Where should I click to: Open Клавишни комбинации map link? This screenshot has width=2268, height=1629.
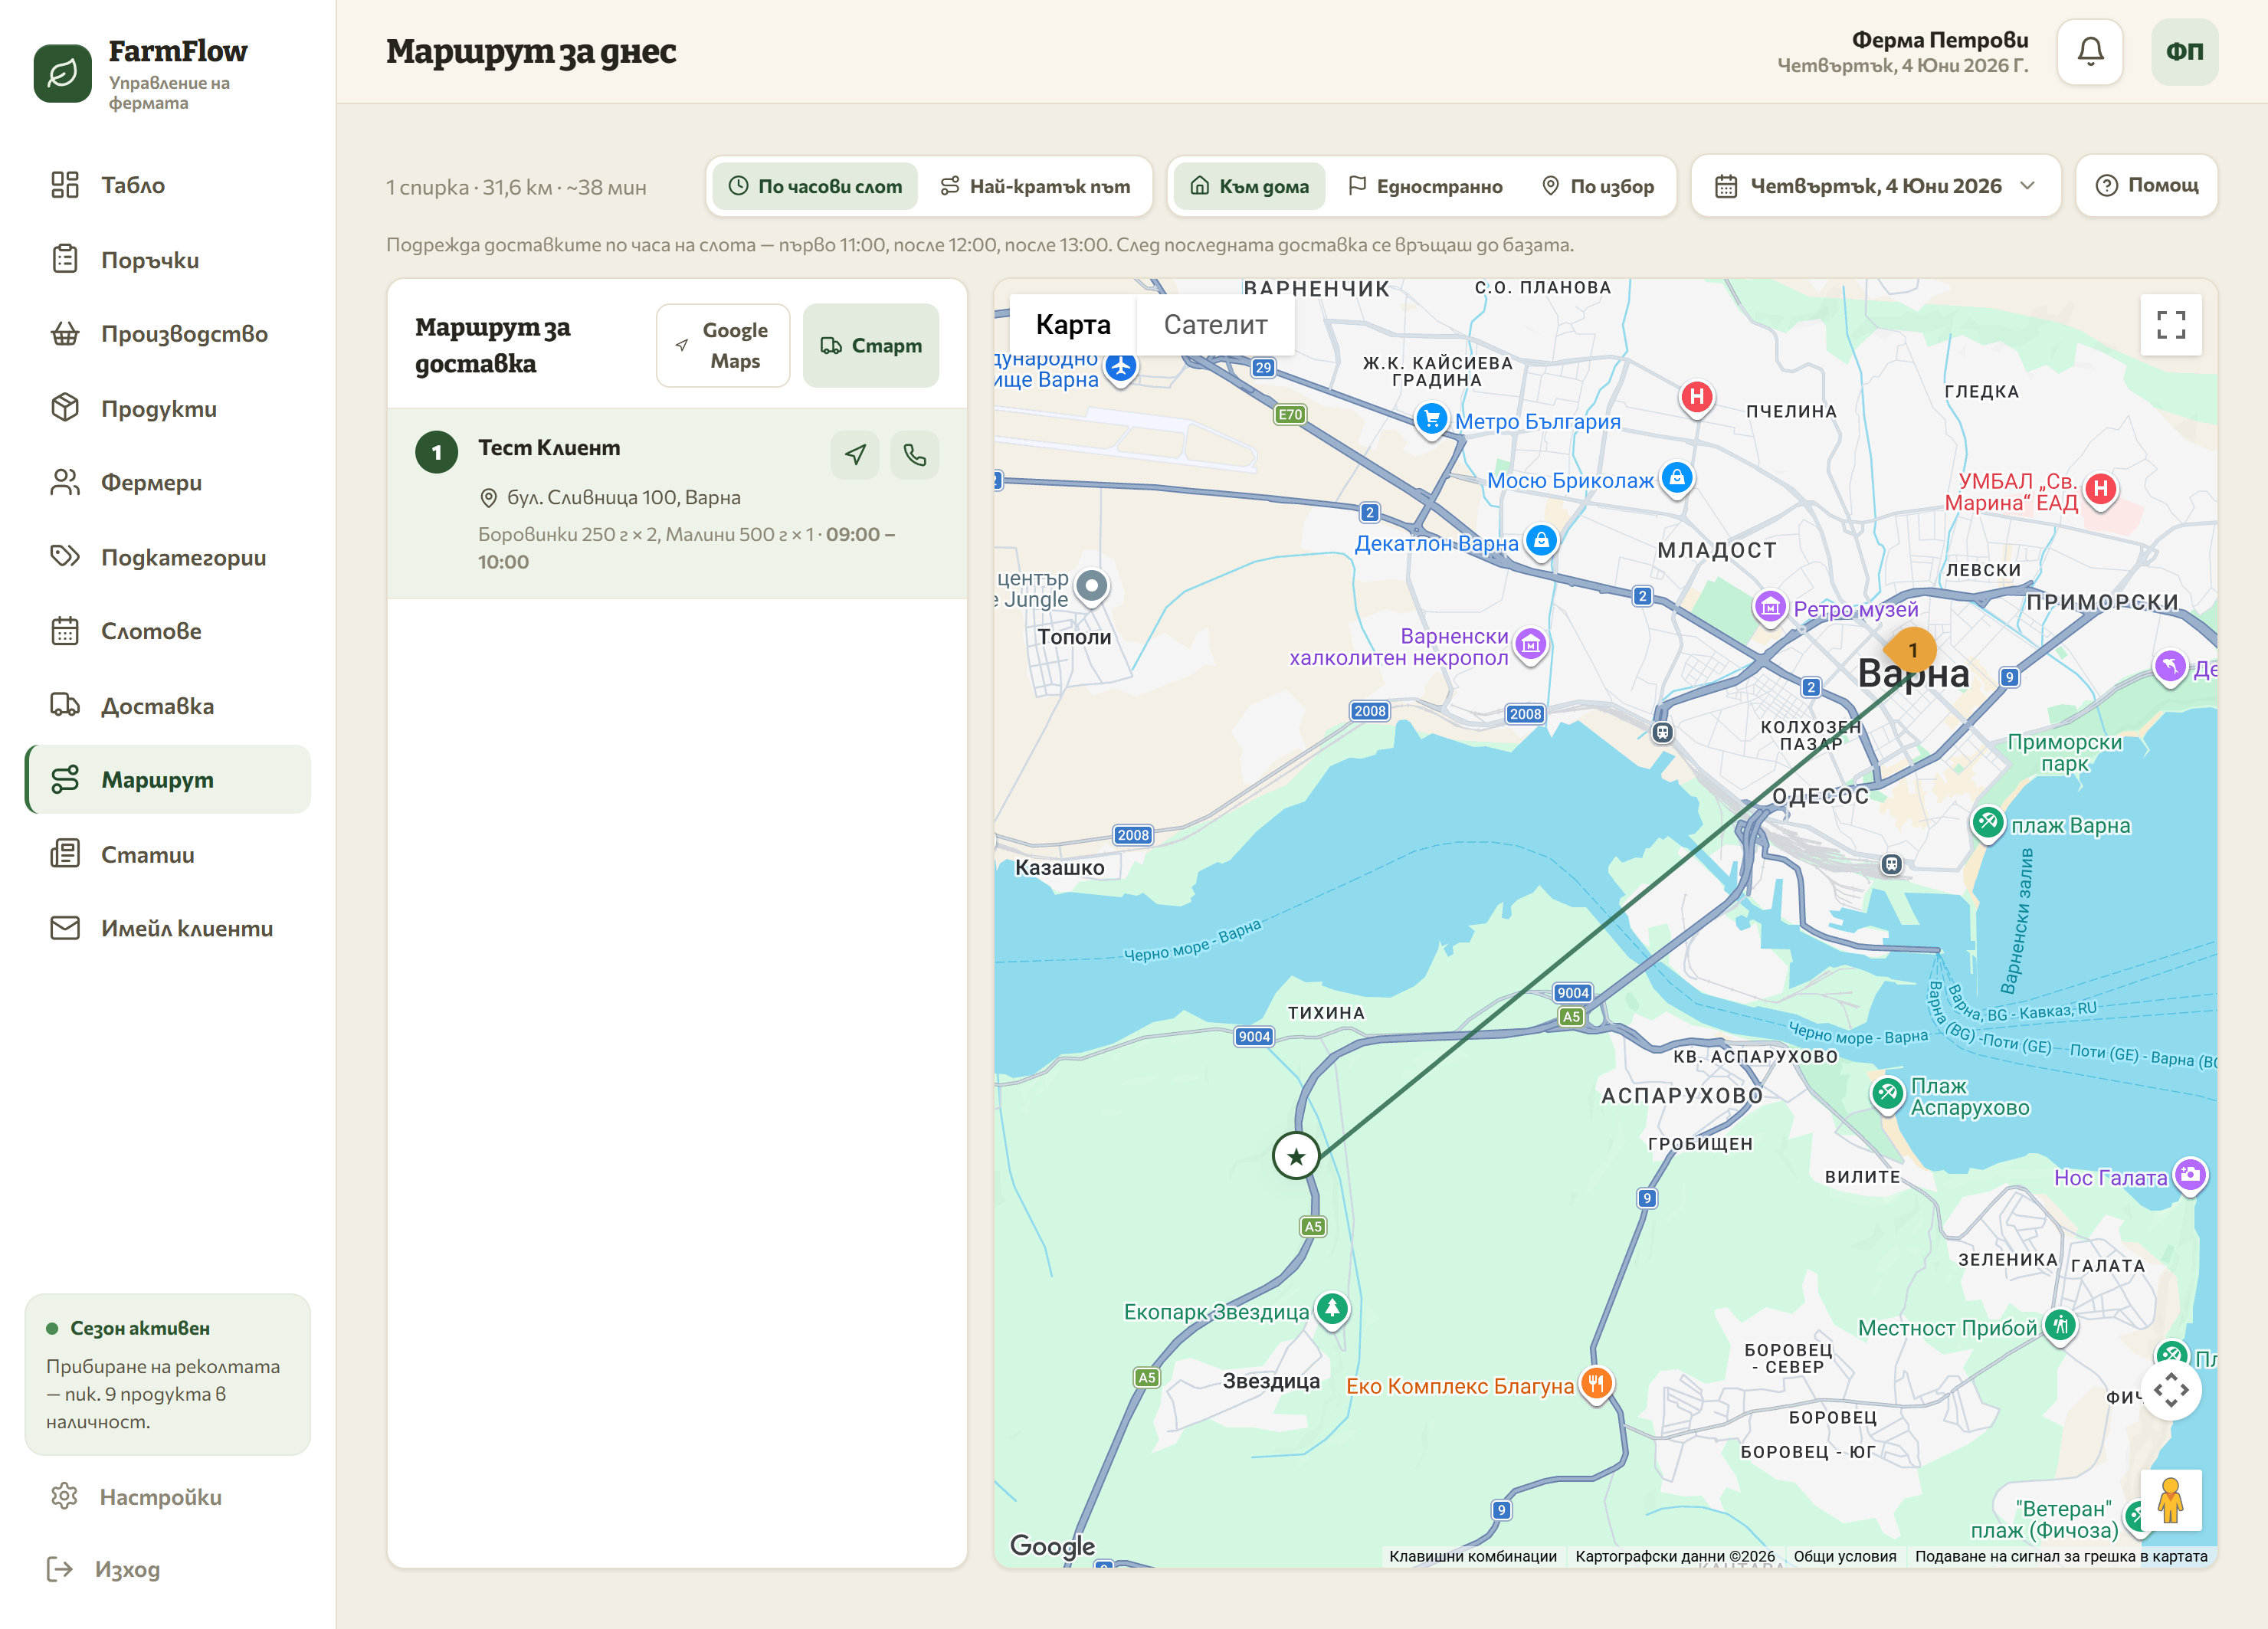coord(1472,1557)
